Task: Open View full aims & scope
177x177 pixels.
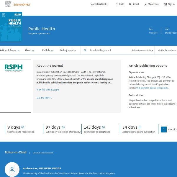Action: click(x=47, y=90)
